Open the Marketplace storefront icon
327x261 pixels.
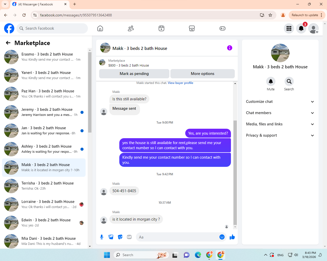pos(192,28)
